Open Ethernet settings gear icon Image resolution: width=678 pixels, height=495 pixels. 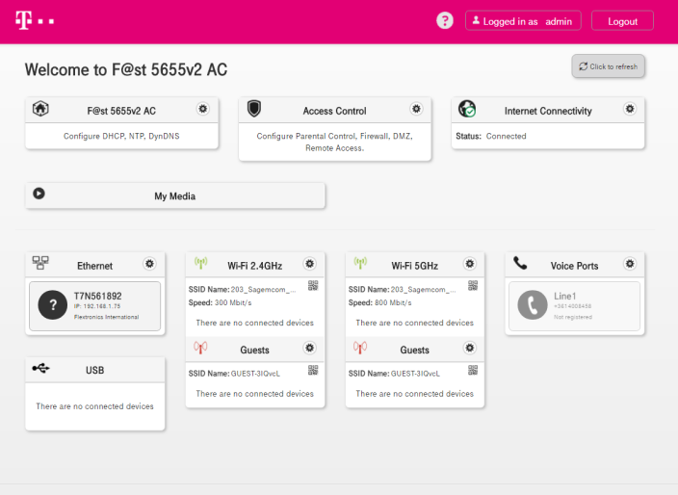149,264
